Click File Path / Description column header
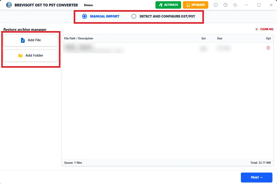 tap(79, 38)
